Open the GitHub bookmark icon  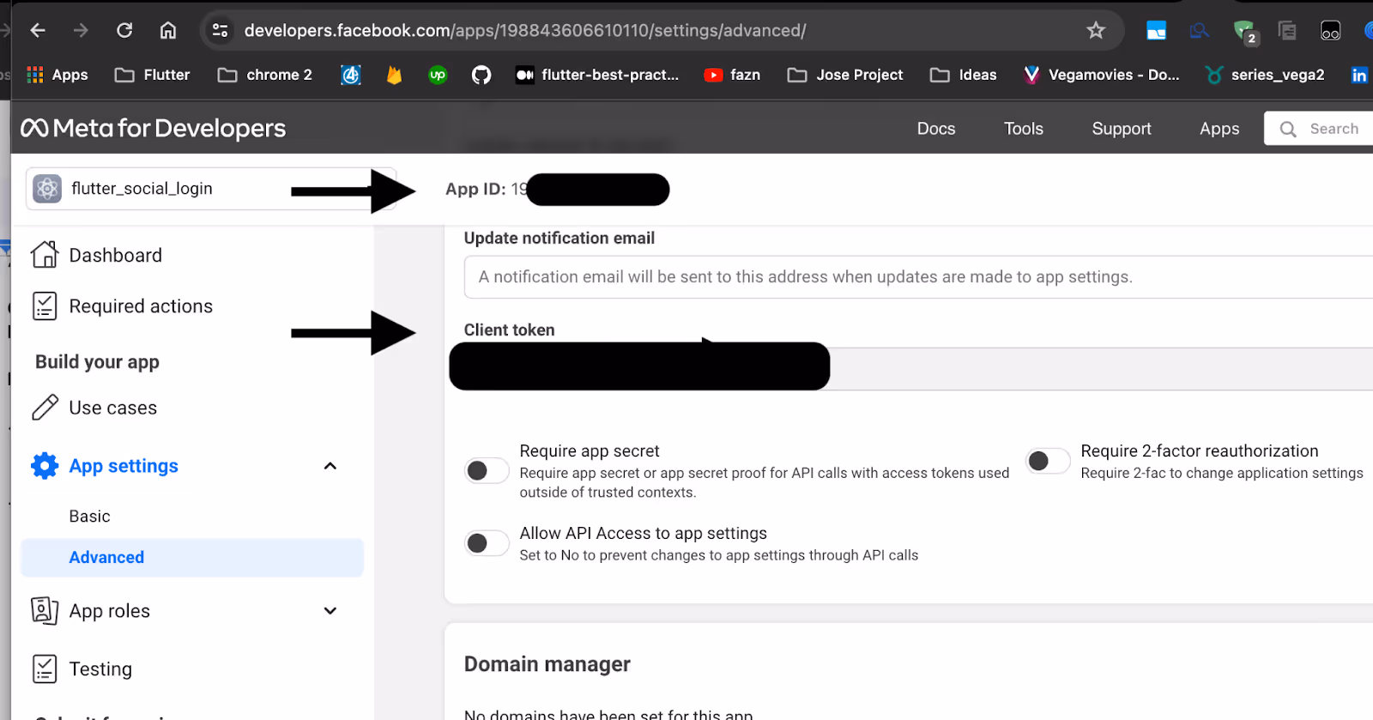pyautogui.click(x=481, y=76)
